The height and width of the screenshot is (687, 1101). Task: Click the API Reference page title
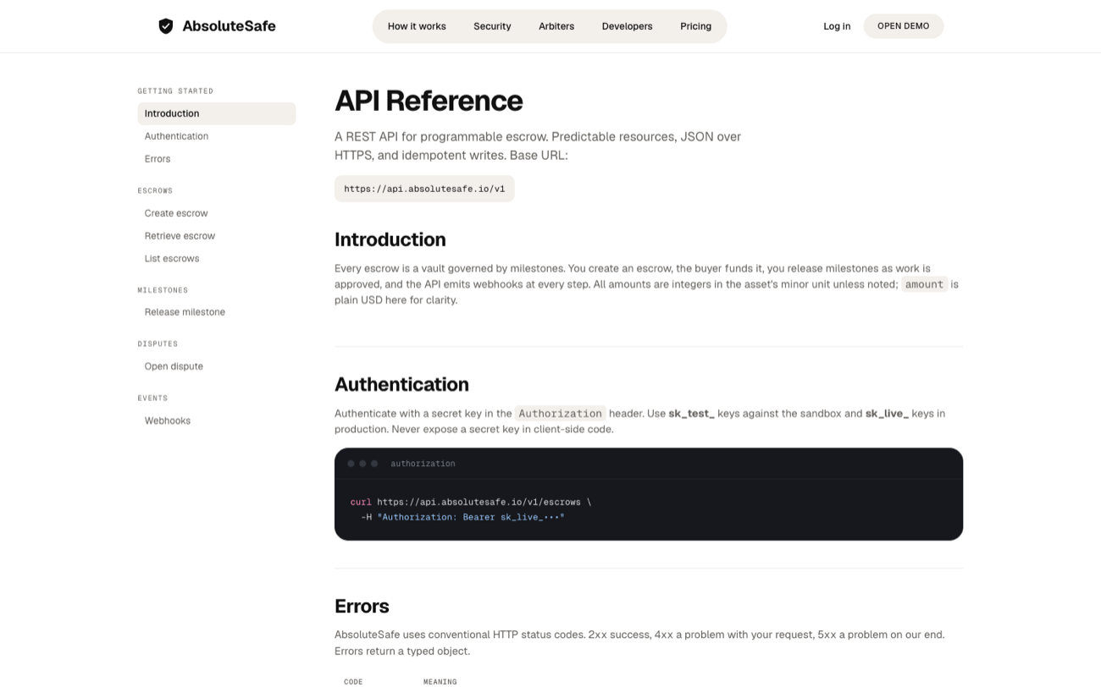click(429, 101)
